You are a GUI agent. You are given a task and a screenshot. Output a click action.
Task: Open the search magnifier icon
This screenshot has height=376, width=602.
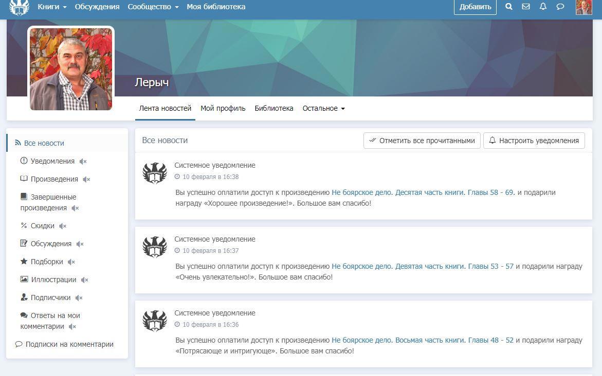(508, 7)
